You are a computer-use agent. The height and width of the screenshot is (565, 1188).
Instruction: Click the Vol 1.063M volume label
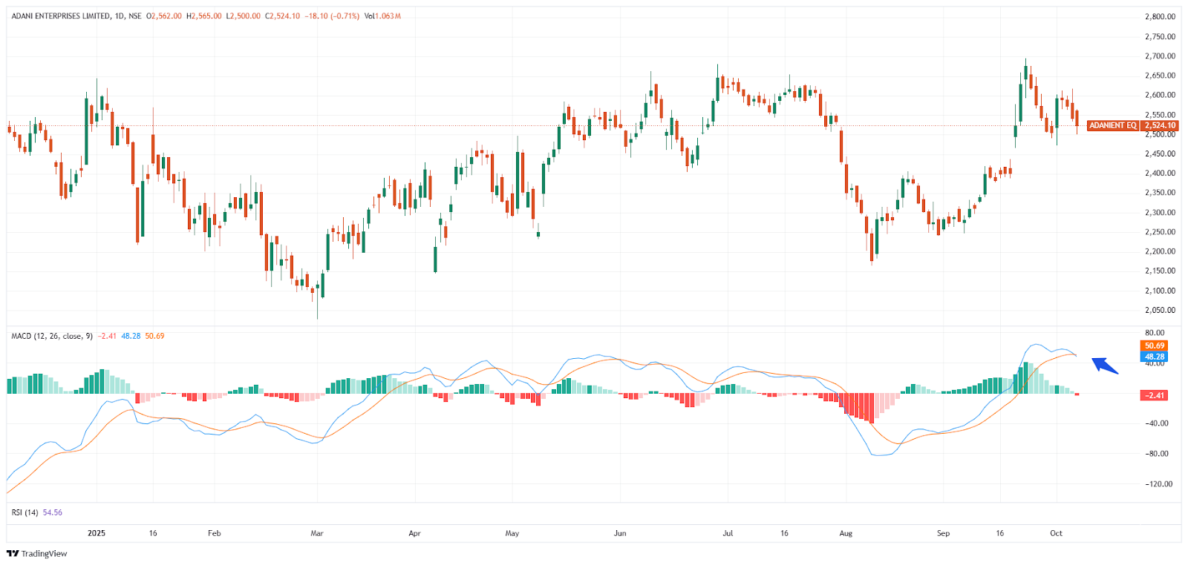coord(382,16)
